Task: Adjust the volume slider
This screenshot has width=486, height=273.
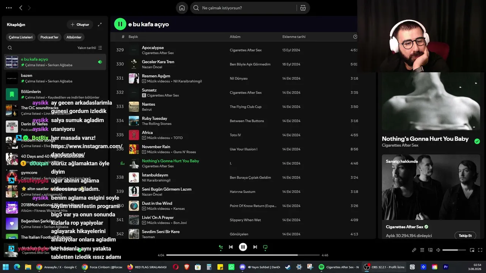Action: (454, 250)
